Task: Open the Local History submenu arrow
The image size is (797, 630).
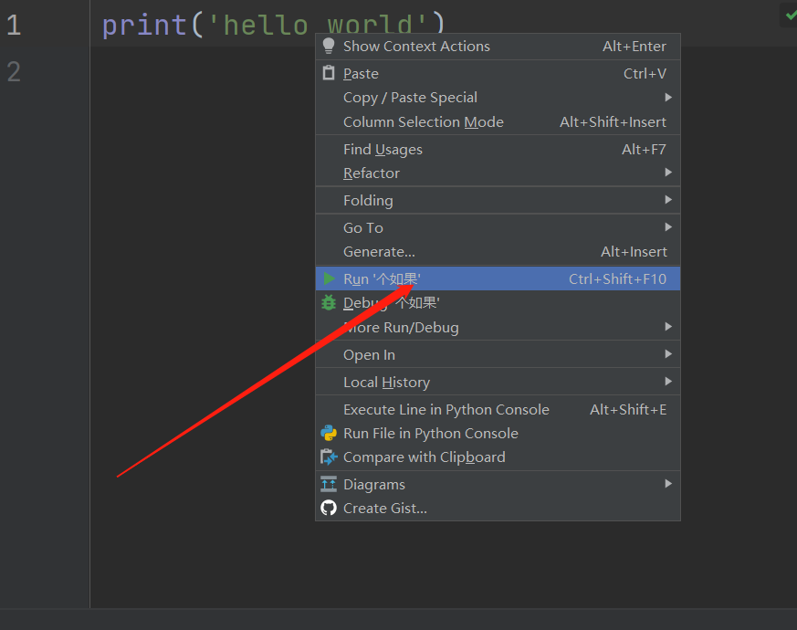Action: click(668, 382)
